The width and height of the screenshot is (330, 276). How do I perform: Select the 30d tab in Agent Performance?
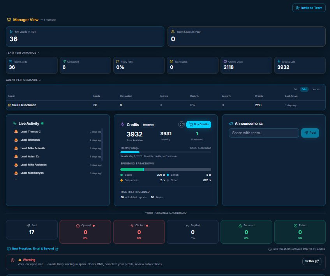click(304, 89)
